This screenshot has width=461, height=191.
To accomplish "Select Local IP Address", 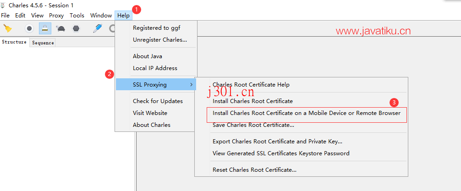I will pyautogui.click(x=156, y=68).
